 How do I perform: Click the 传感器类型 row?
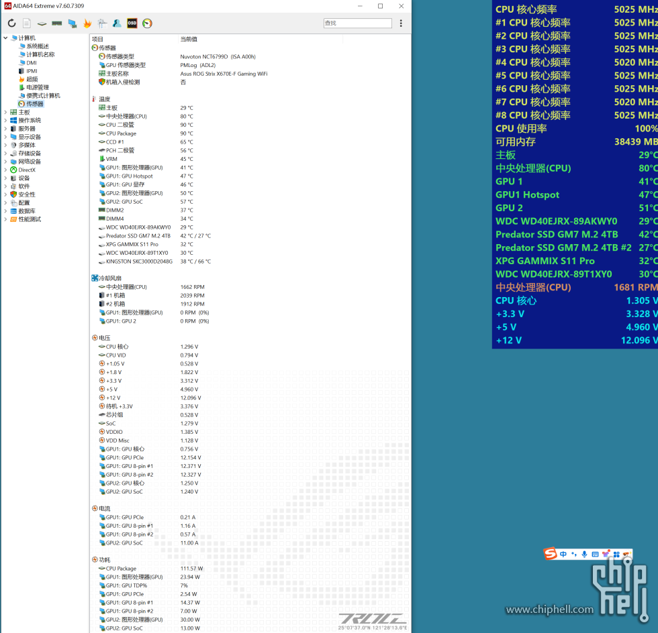click(250, 56)
